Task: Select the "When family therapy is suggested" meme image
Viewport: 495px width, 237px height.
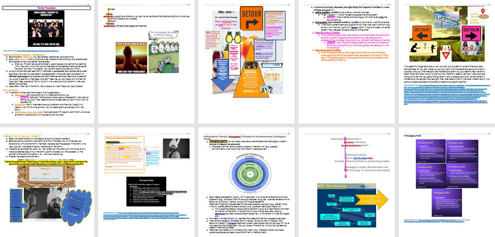Action: click(x=46, y=29)
